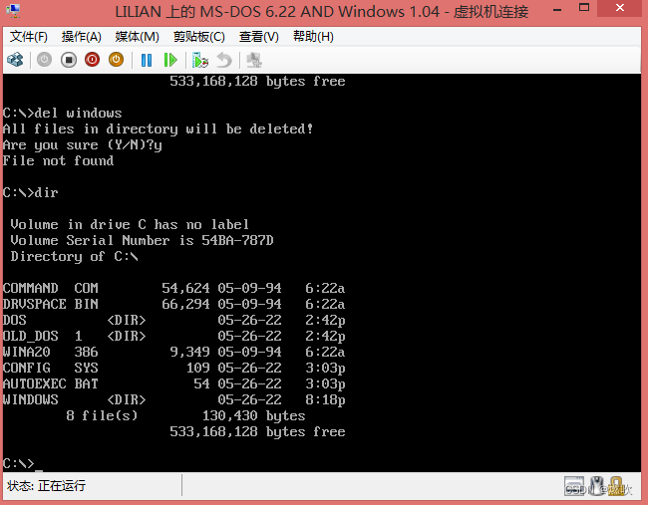Click the status text 正在运行
Image resolution: width=648 pixels, height=505 pixels.
click(62, 486)
